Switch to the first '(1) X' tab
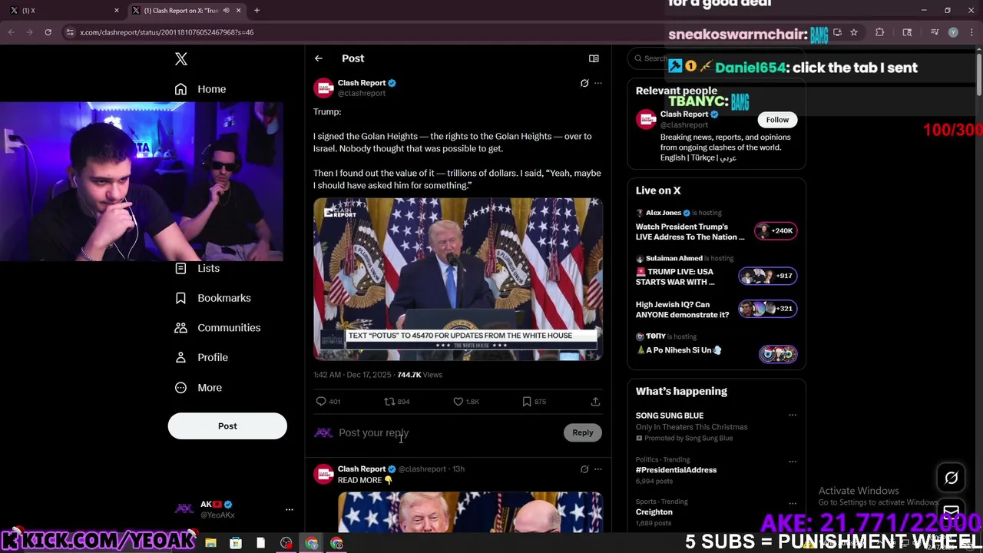 coord(64,11)
